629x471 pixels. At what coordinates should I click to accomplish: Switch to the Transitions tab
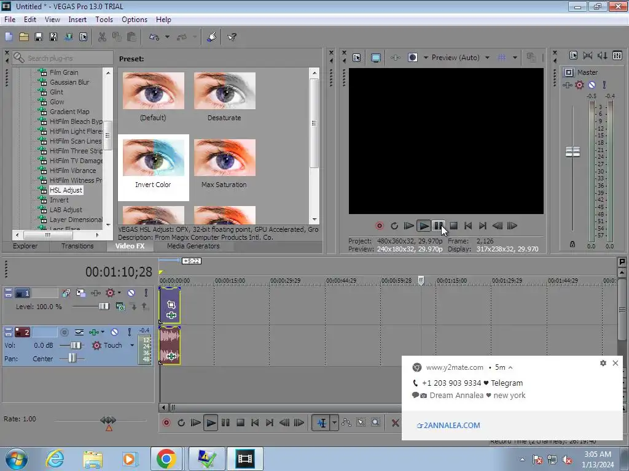pyautogui.click(x=77, y=246)
